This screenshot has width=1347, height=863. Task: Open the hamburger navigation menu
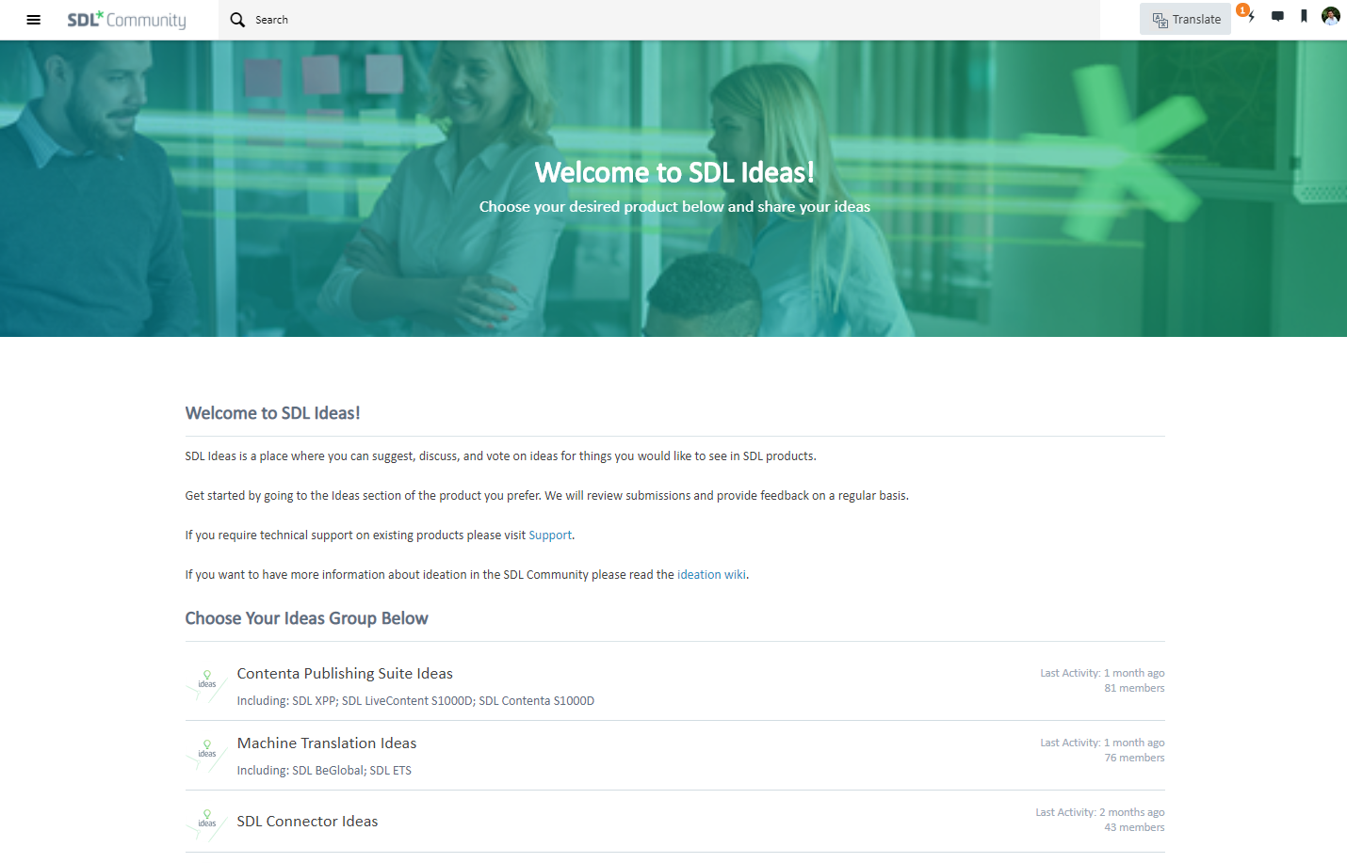(x=34, y=20)
